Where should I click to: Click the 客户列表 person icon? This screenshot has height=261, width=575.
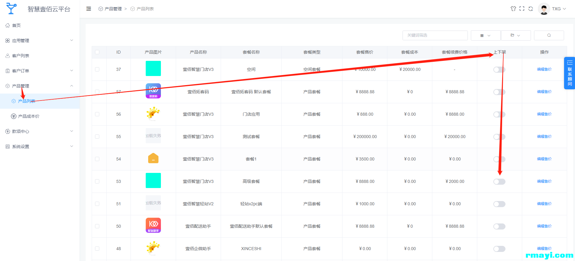pos(8,56)
